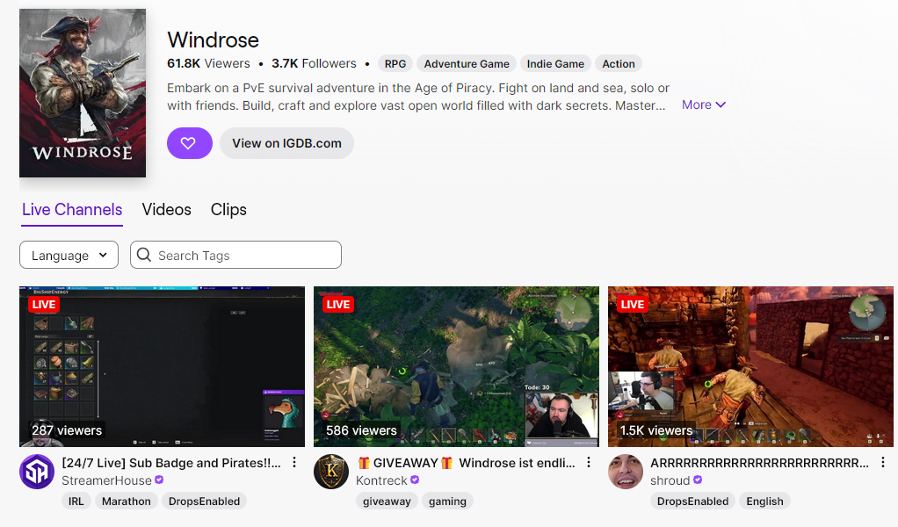Expand the Language dropdown
898x527 pixels.
[69, 256]
